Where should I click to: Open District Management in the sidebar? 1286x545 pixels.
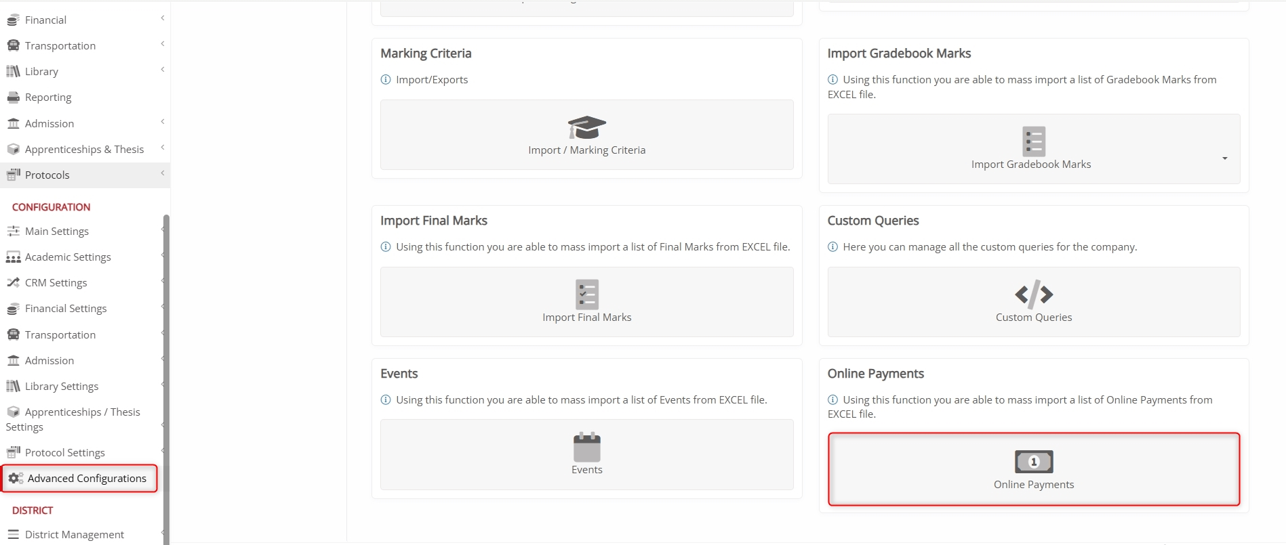click(x=75, y=535)
